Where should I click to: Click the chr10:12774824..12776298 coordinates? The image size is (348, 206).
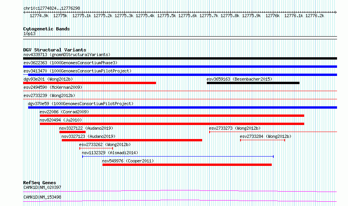pyautogui.click(x=52, y=9)
